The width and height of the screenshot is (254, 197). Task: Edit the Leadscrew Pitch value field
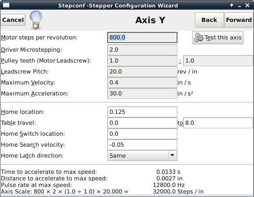point(142,71)
